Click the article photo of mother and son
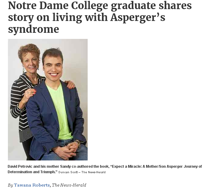 click(x=48, y=100)
